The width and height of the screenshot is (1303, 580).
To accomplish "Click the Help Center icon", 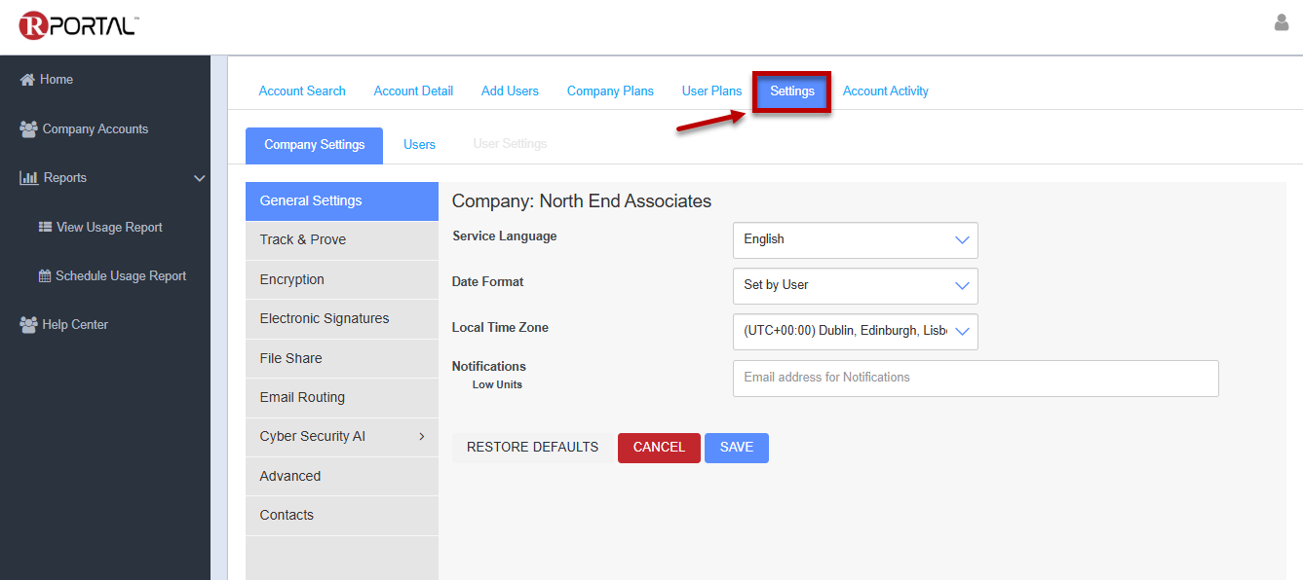I will [x=28, y=325].
